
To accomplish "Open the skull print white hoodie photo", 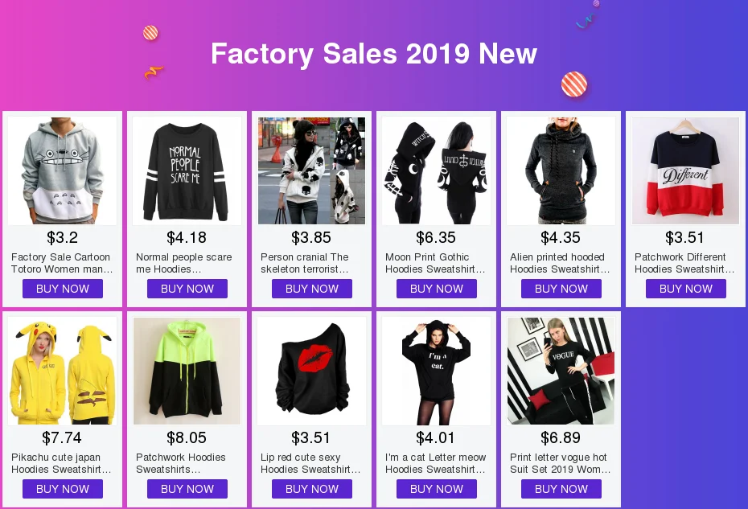I will point(311,170).
